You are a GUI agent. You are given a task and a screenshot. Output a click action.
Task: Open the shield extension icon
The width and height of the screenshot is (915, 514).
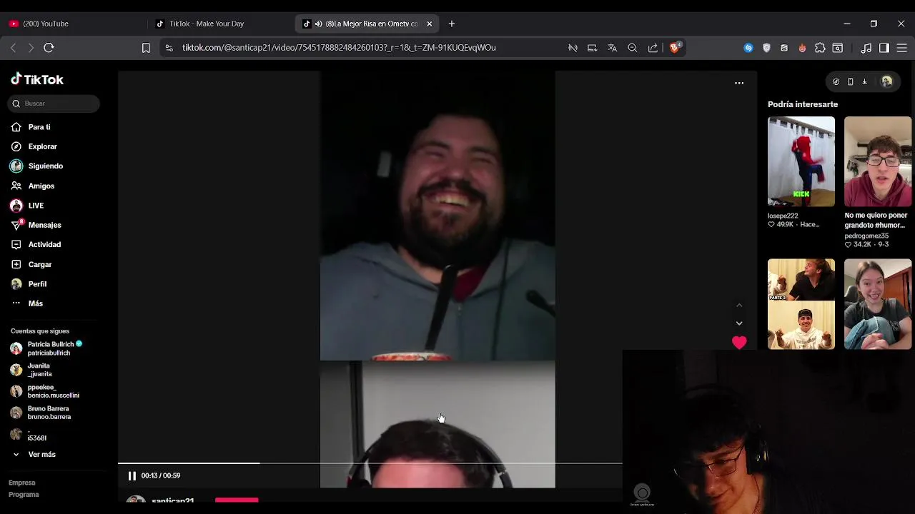(766, 48)
